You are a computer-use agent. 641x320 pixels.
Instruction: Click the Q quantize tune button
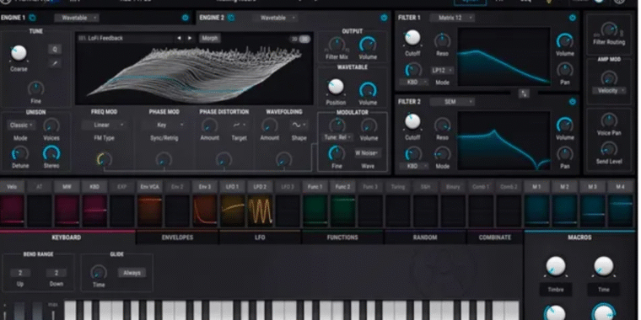tap(55, 50)
